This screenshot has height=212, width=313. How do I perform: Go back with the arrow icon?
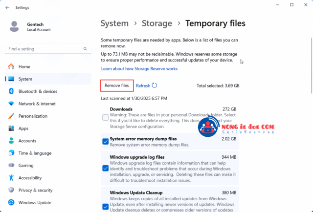point(7,8)
